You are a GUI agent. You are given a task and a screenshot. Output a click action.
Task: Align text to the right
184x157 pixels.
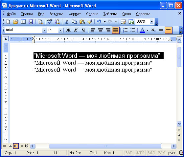tap(108, 30)
